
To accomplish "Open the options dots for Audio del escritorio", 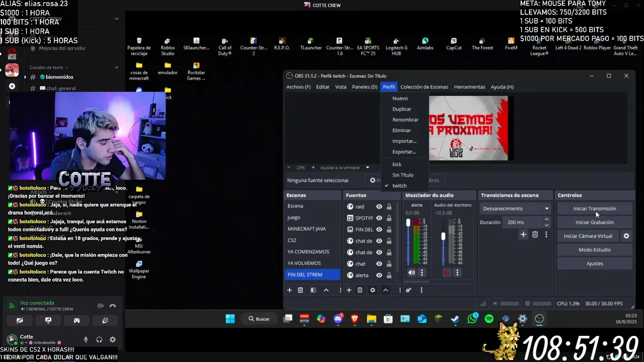I will [457, 273].
